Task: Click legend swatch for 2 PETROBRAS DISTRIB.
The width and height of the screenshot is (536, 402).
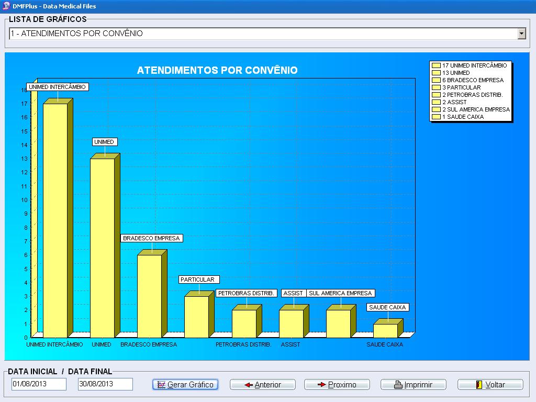Action: coord(436,95)
